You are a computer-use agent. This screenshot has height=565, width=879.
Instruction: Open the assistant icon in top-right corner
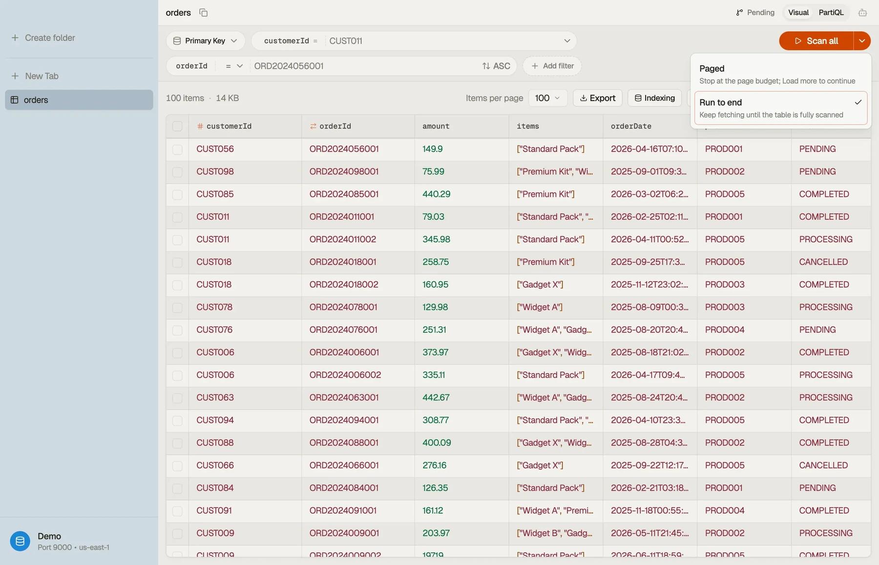tap(862, 13)
